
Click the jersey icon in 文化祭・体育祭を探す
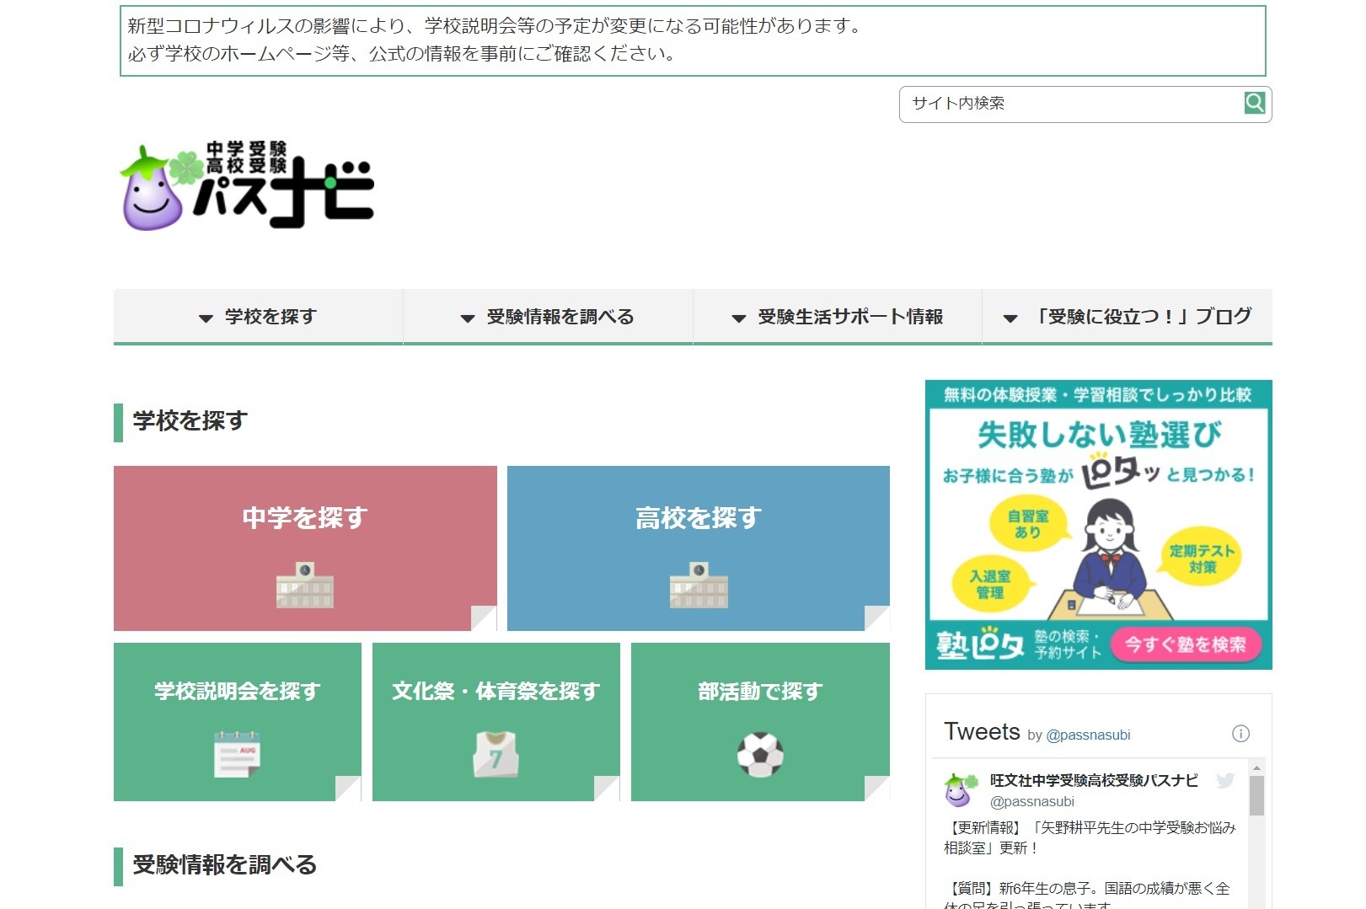[496, 754]
